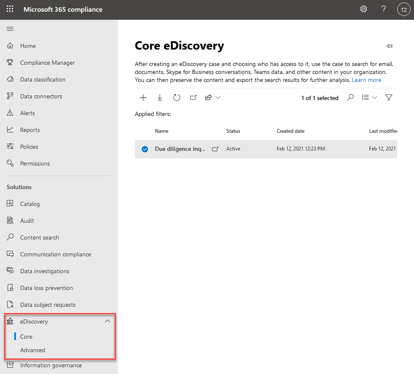Open the Learn more link
Viewport: 414px width, 374px height.
367,80
